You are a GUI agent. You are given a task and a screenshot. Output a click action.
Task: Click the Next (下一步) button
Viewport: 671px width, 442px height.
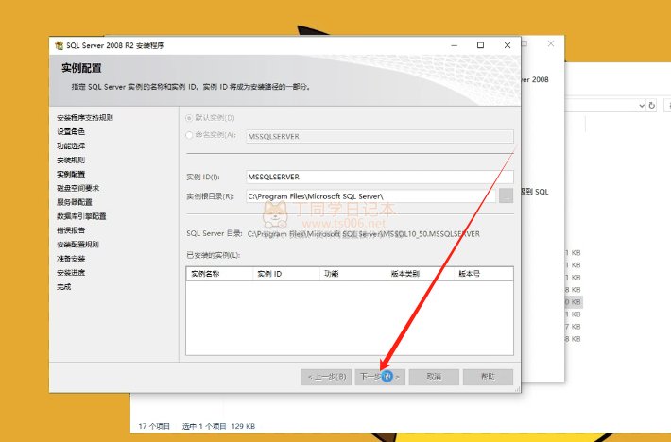tap(380, 377)
